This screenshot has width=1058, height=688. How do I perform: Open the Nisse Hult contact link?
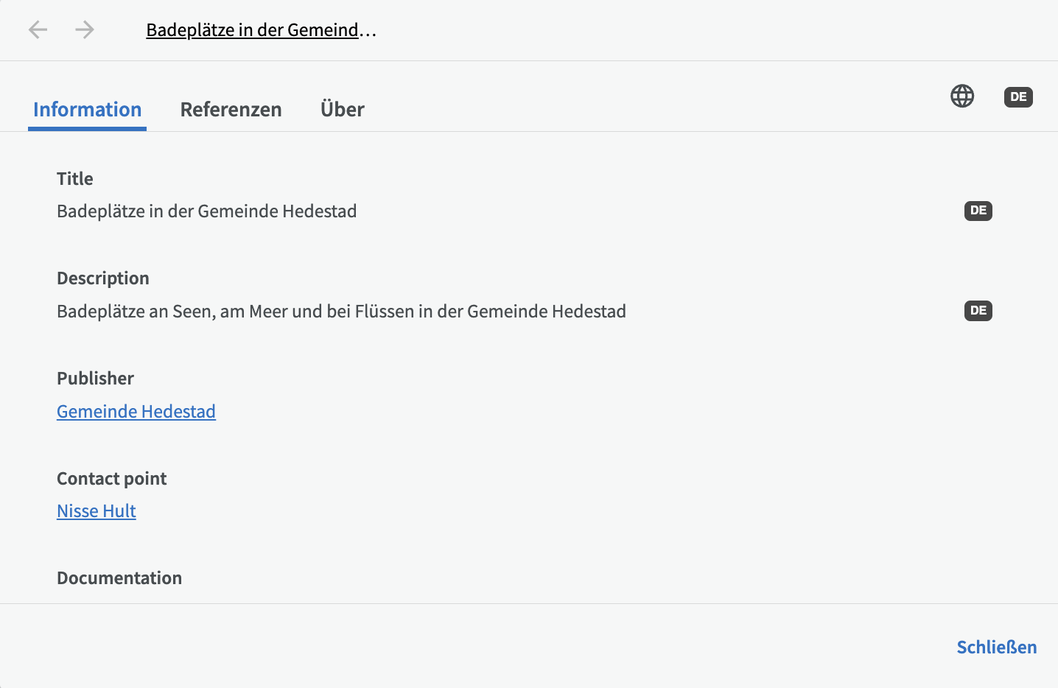[x=97, y=511]
